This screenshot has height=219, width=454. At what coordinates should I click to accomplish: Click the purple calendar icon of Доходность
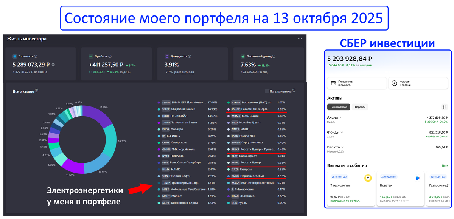[x=167, y=56]
